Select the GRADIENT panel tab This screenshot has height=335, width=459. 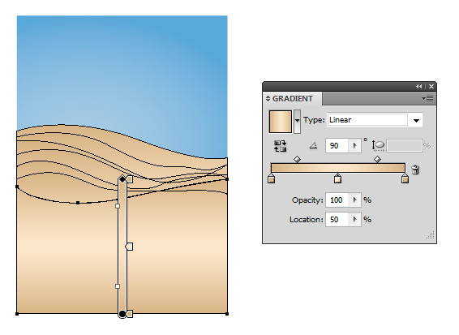coord(292,99)
